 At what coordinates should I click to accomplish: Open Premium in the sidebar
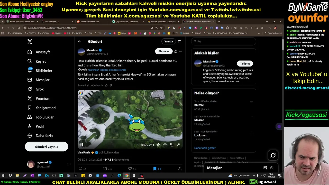pos(39,98)
